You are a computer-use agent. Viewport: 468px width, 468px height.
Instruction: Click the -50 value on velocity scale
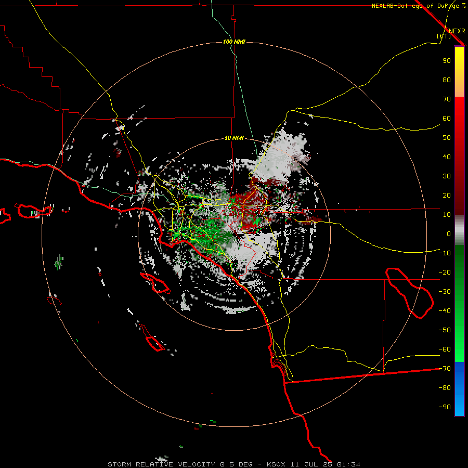(445, 330)
